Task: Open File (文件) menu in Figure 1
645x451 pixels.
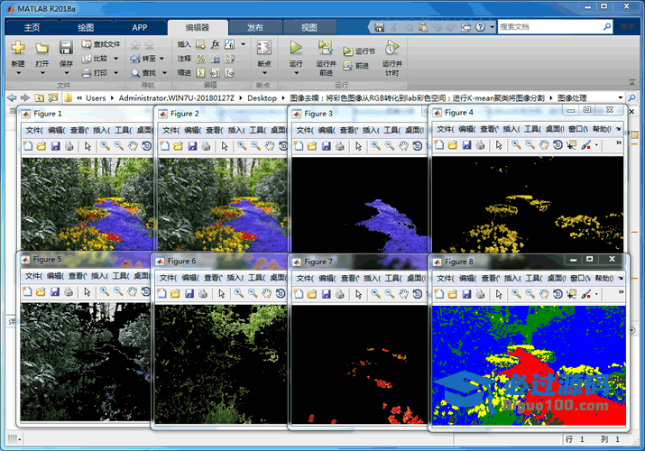Action: [x=33, y=130]
